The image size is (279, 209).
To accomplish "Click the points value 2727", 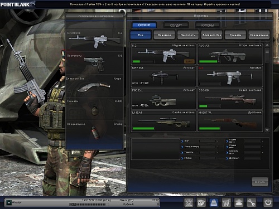I will click(155, 200).
